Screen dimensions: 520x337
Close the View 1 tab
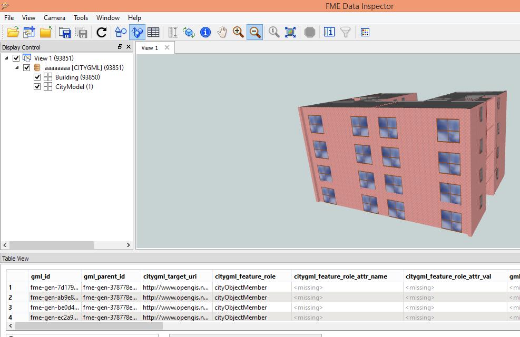tap(167, 47)
